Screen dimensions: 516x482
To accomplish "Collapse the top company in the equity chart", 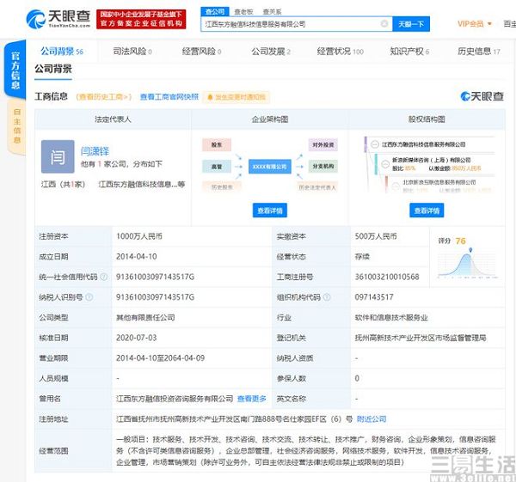I will (x=375, y=144).
